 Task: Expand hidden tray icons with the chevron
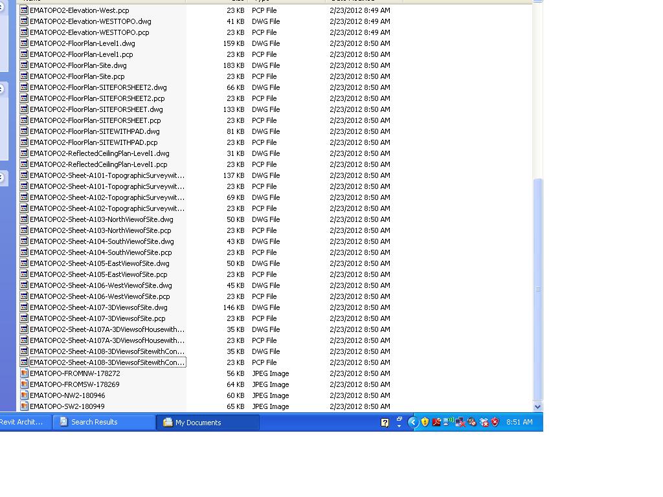(413, 422)
